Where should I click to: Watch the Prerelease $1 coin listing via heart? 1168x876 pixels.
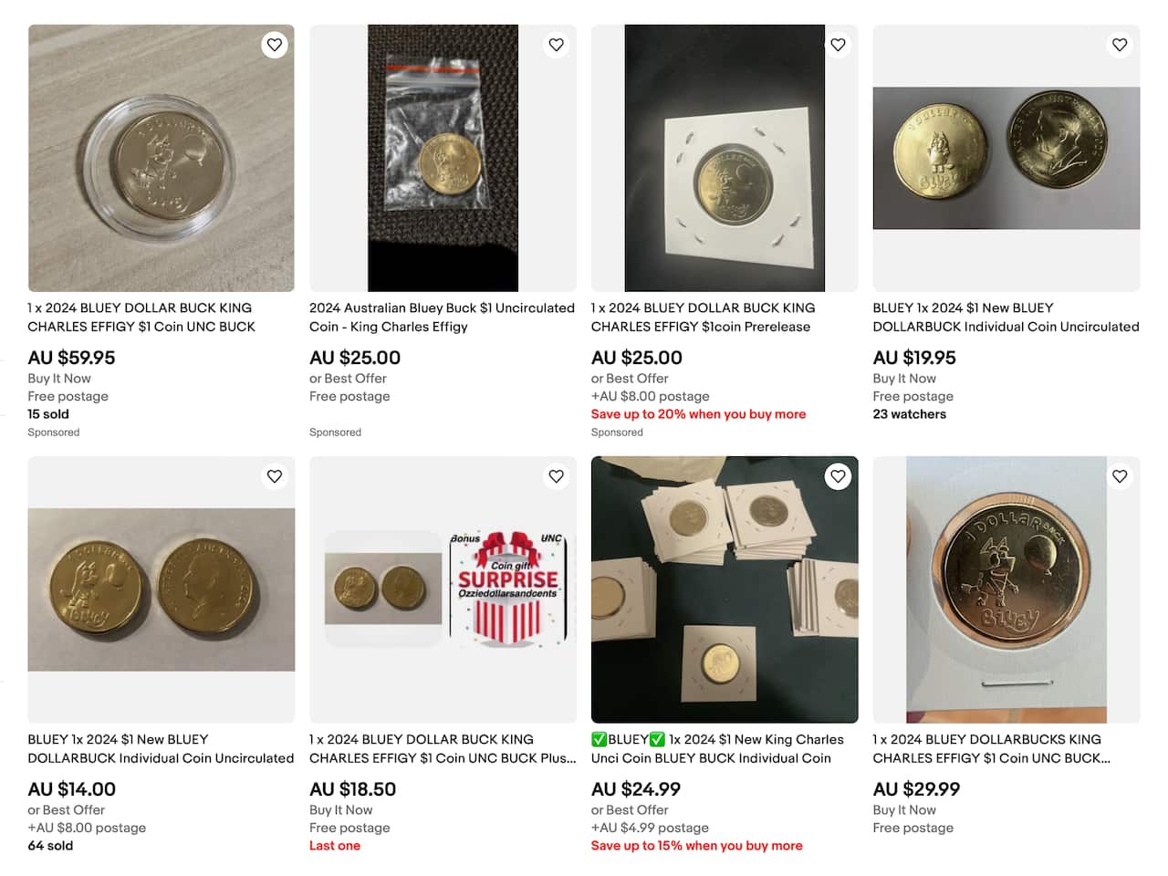[x=838, y=45]
